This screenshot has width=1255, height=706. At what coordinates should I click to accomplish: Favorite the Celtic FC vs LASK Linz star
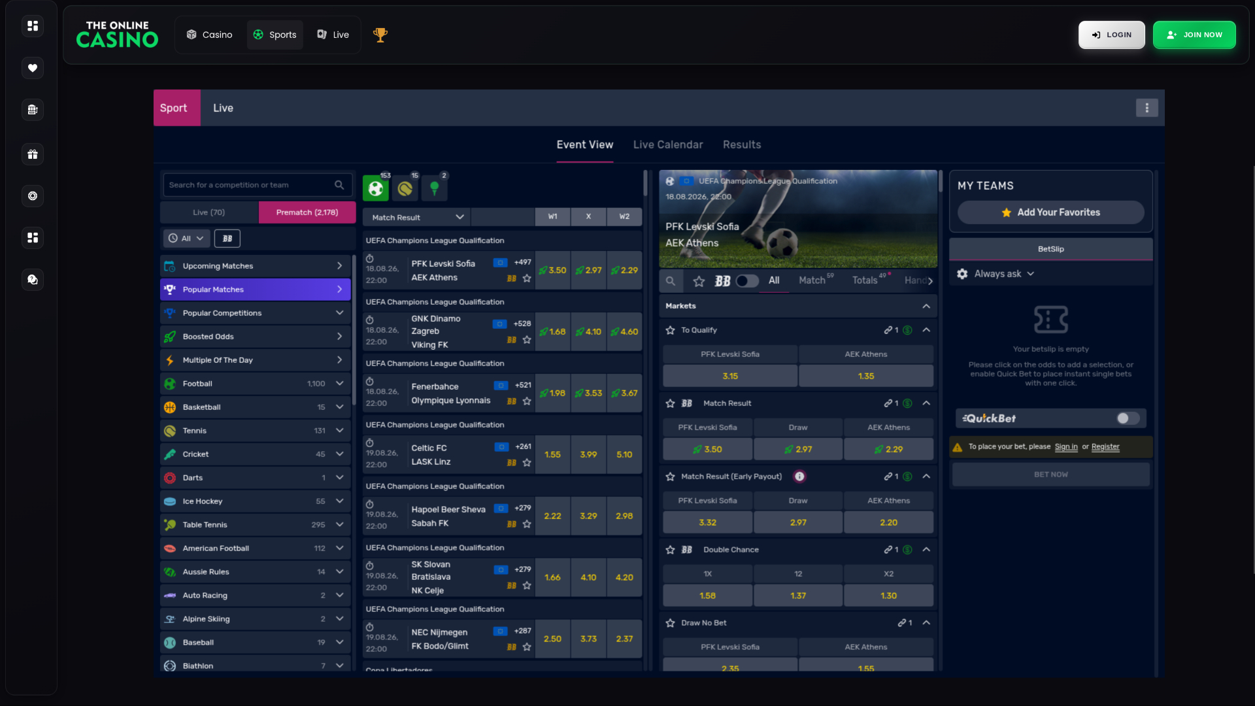pyautogui.click(x=527, y=463)
